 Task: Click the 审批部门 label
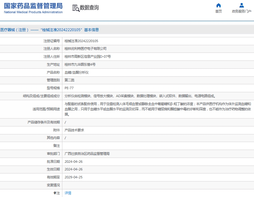coord(53,154)
